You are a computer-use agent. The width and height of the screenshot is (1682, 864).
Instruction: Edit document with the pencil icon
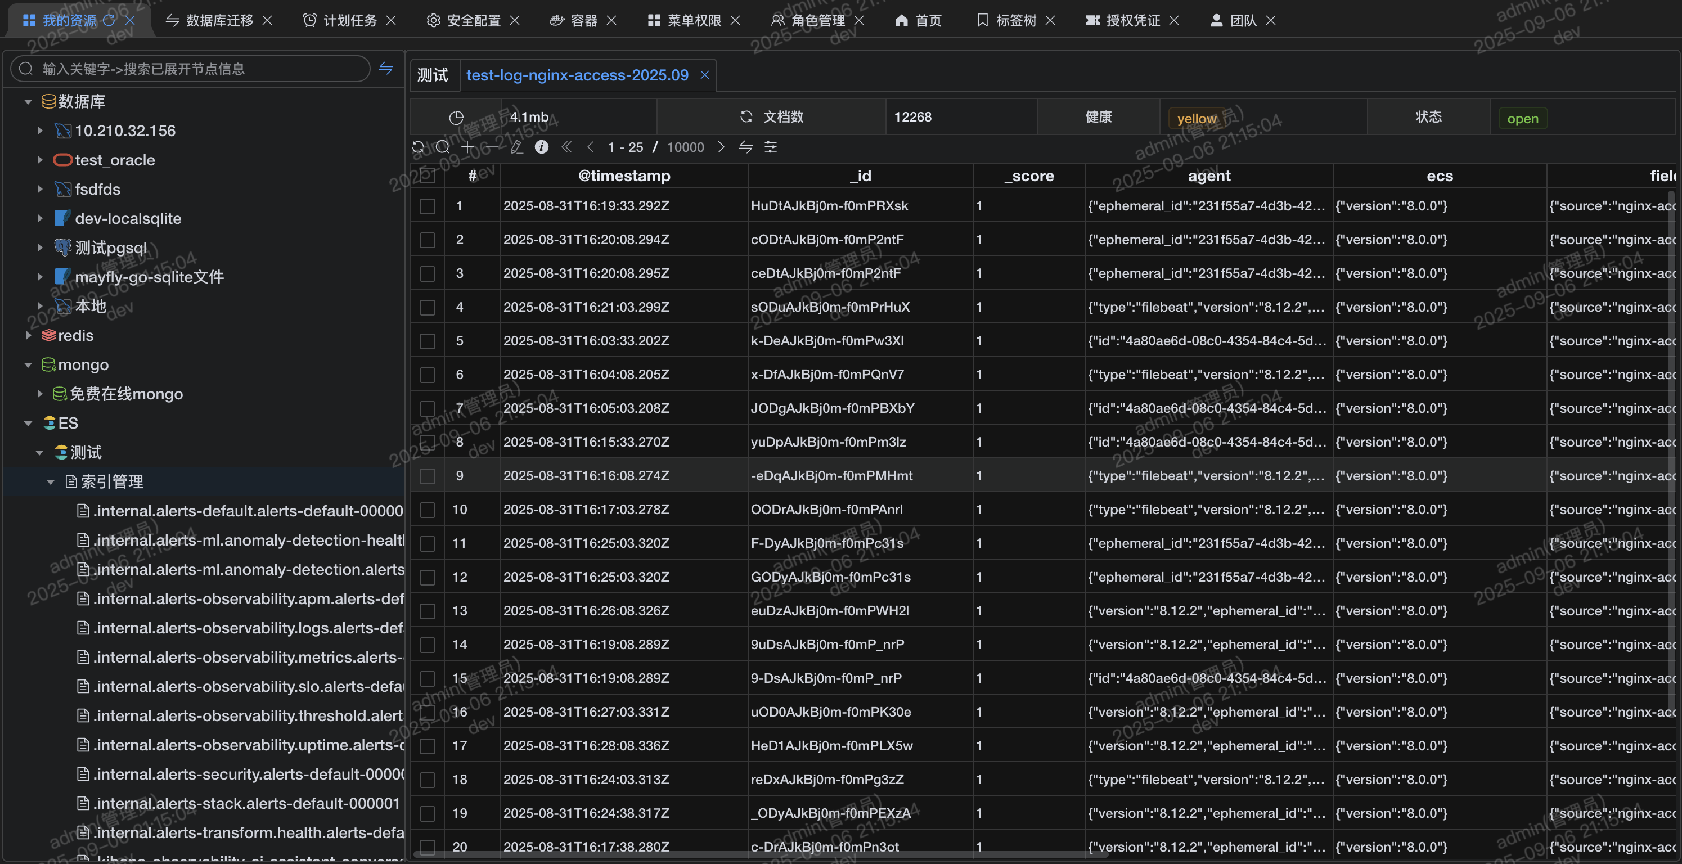pos(516,147)
